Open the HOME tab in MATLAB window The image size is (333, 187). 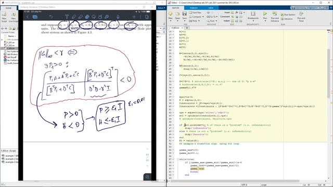[x=8, y=8]
